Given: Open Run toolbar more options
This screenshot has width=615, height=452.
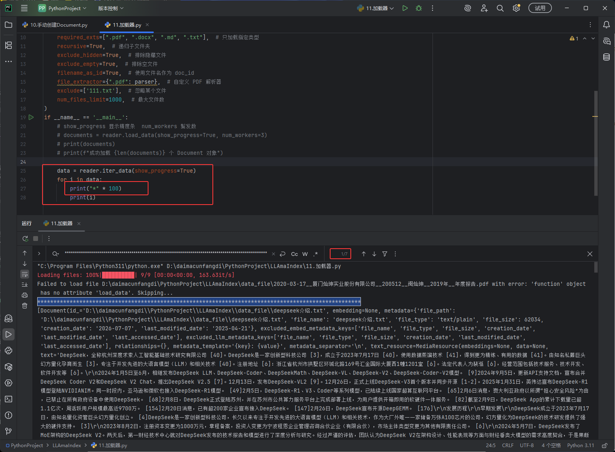Looking at the screenshot, I should pyautogui.click(x=49, y=239).
